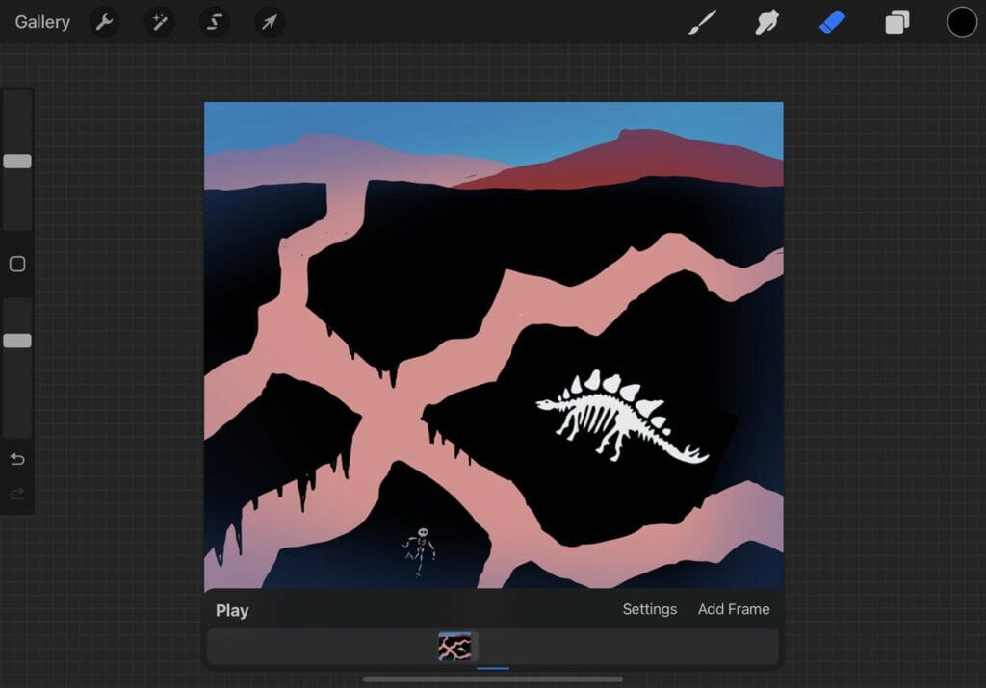Open the Actions wrench menu
986x688 pixels.
(x=104, y=22)
